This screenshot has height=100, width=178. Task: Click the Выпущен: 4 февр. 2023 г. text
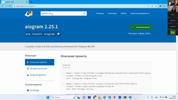click(x=140, y=33)
